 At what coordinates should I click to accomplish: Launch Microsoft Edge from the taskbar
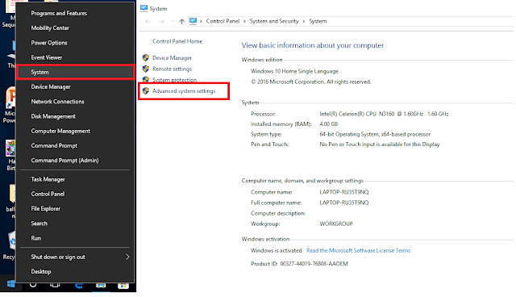[79, 285]
